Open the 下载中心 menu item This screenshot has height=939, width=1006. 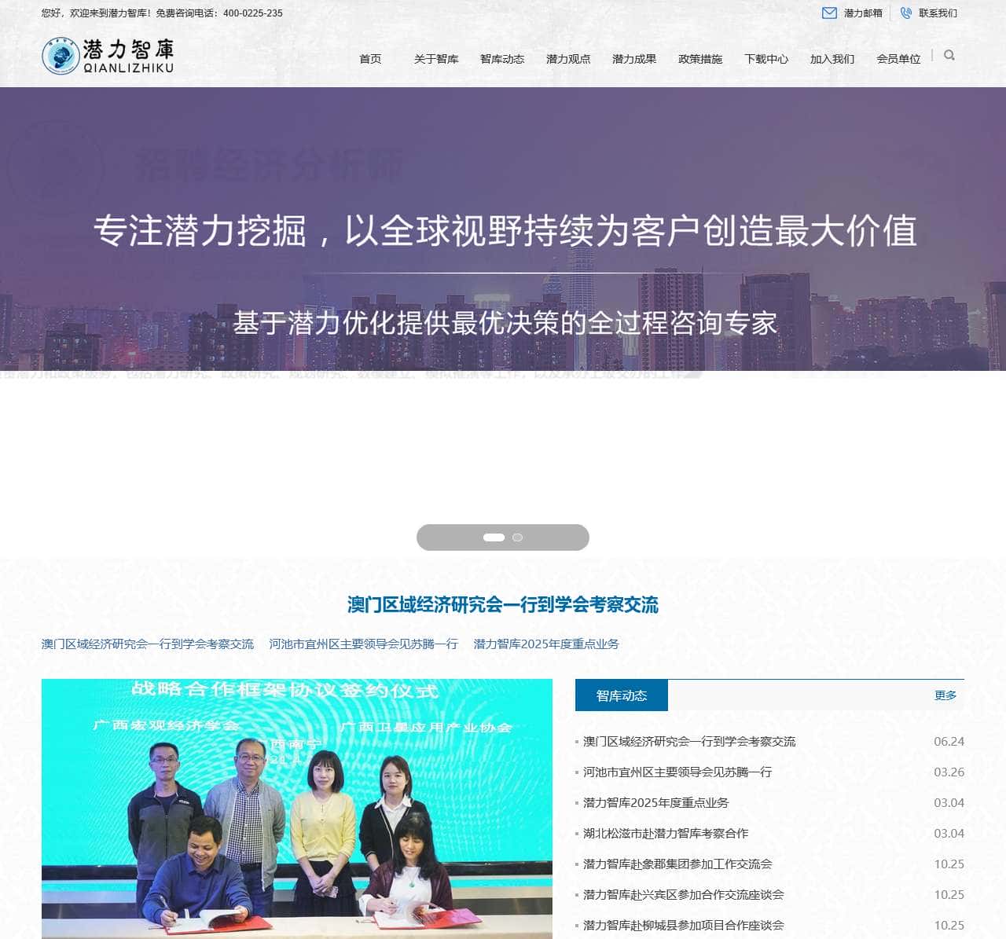[766, 57]
